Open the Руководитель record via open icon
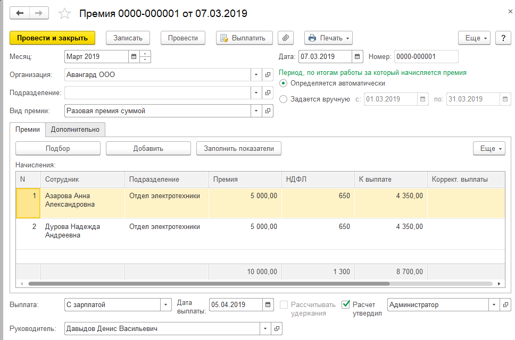This screenshot has height=340, width=515. (x=277, y=329)
